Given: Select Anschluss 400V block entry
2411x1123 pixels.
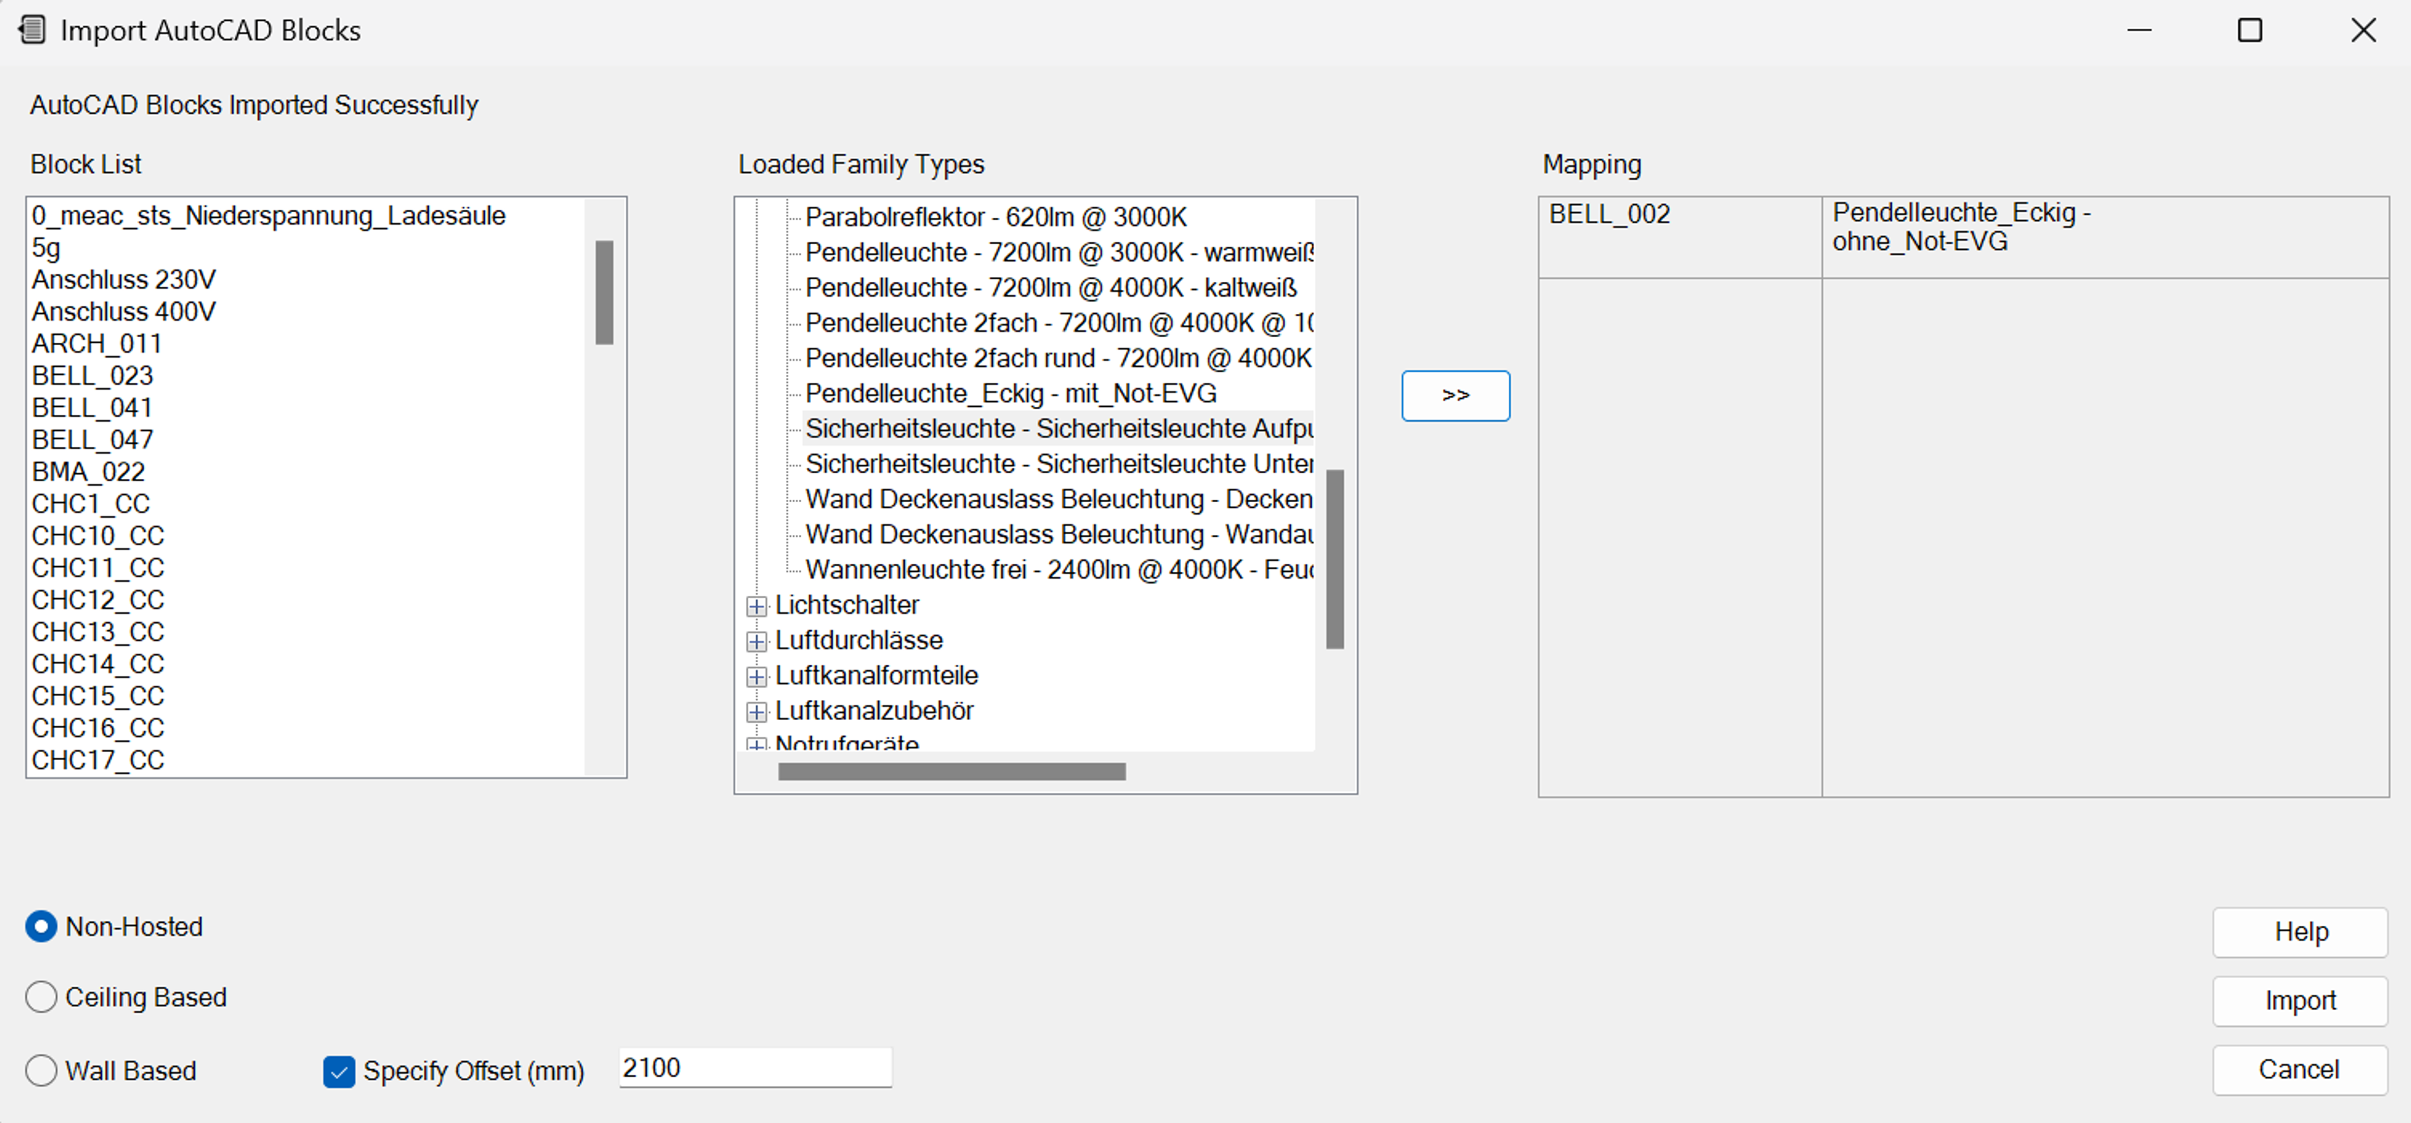Looking at the screenshot, I should click(124, 311).
